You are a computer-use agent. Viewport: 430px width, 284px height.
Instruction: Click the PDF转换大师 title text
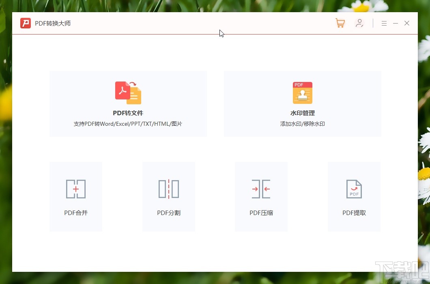click(x=53, y=23)
